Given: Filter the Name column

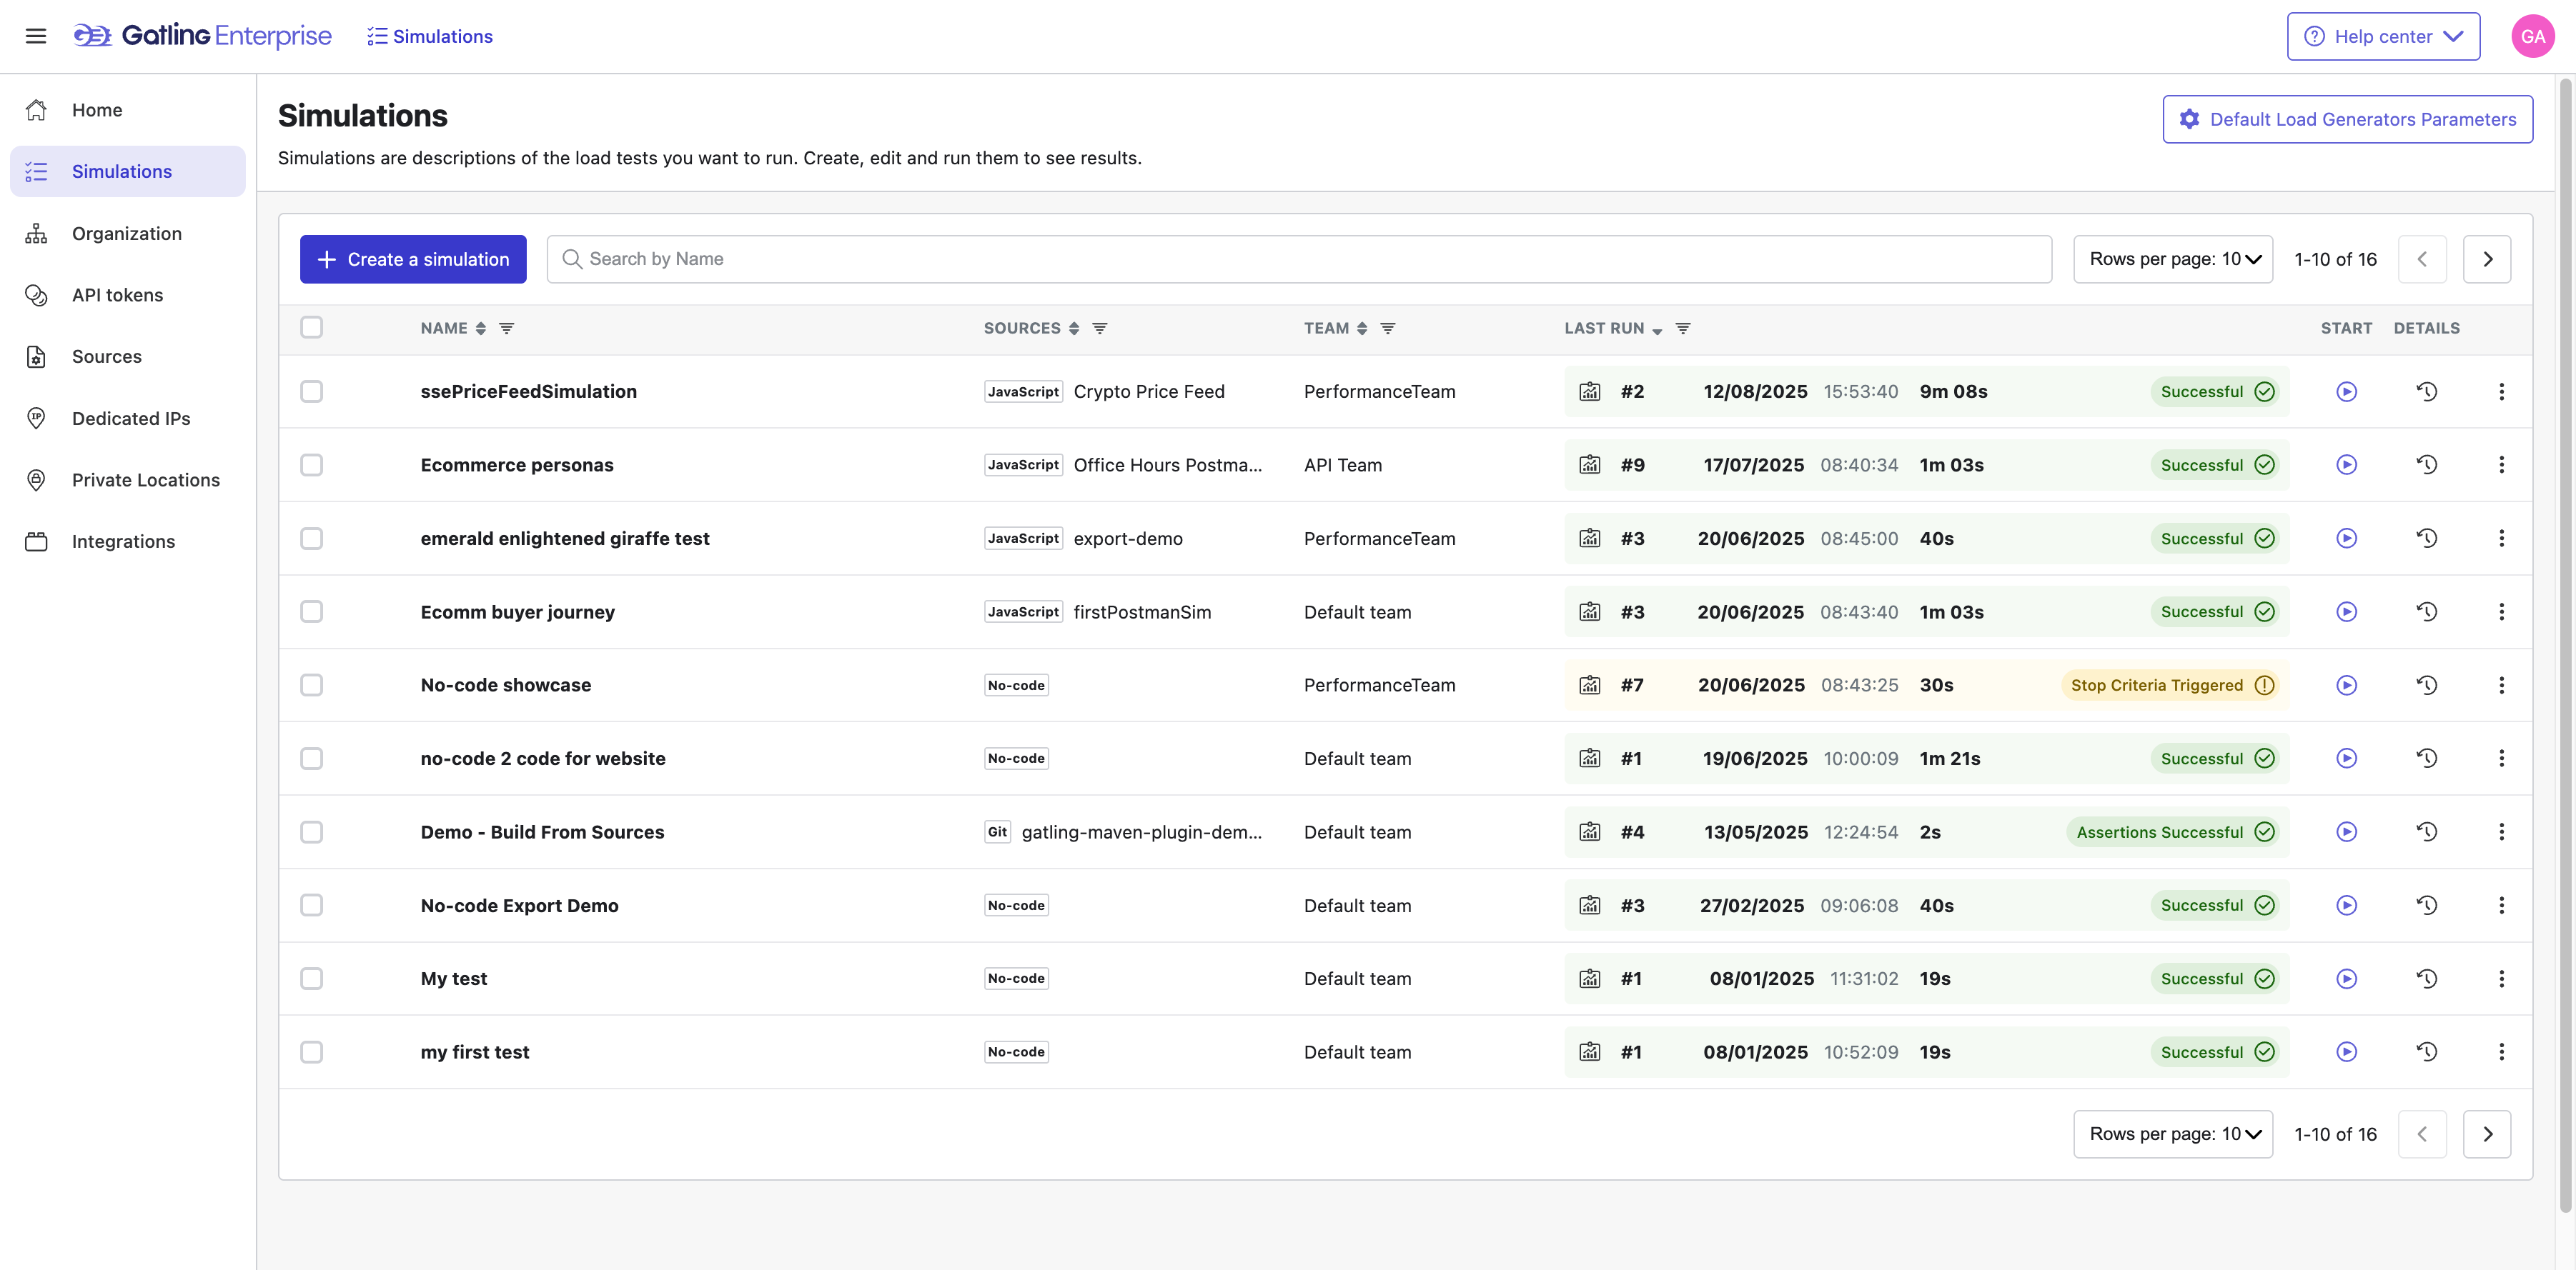Looking at the screenshot, I should pyautogui.click(x=507, y=329).
